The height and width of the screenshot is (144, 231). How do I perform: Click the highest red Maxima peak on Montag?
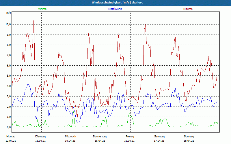pyautogui.click(x=34, y=17)
